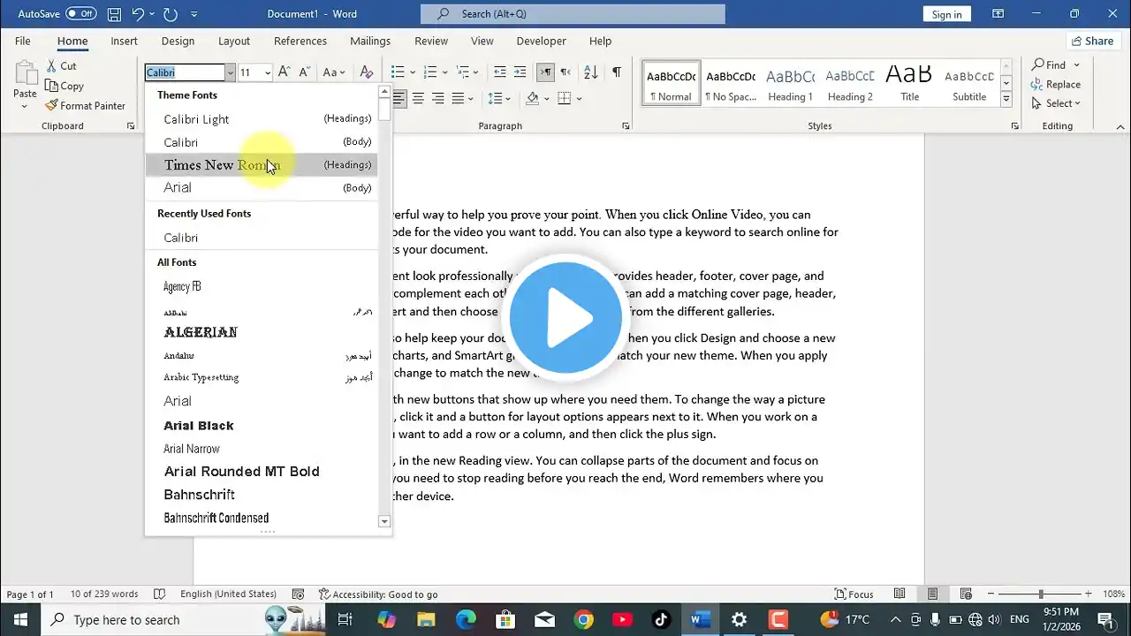Viewport: 1131px width, 636px height.
Task: Click the Clear All Formatting icon
Action: point(367,72)
